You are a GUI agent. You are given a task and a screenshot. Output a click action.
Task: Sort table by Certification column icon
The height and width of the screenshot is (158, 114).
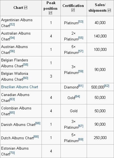tap(73, 10)
